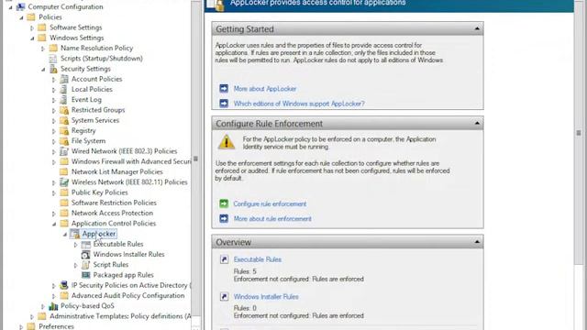Expand the Script Rules tree node
587x330 pixels.
coord(75,265)
